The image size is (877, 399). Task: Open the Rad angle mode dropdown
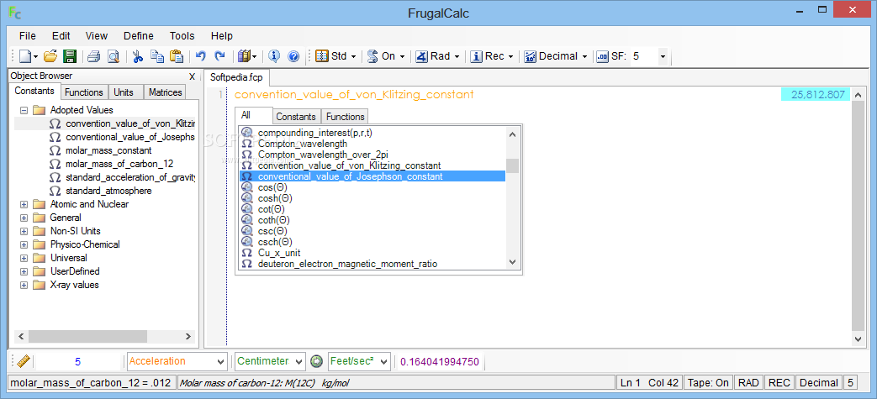pos(457,56)
